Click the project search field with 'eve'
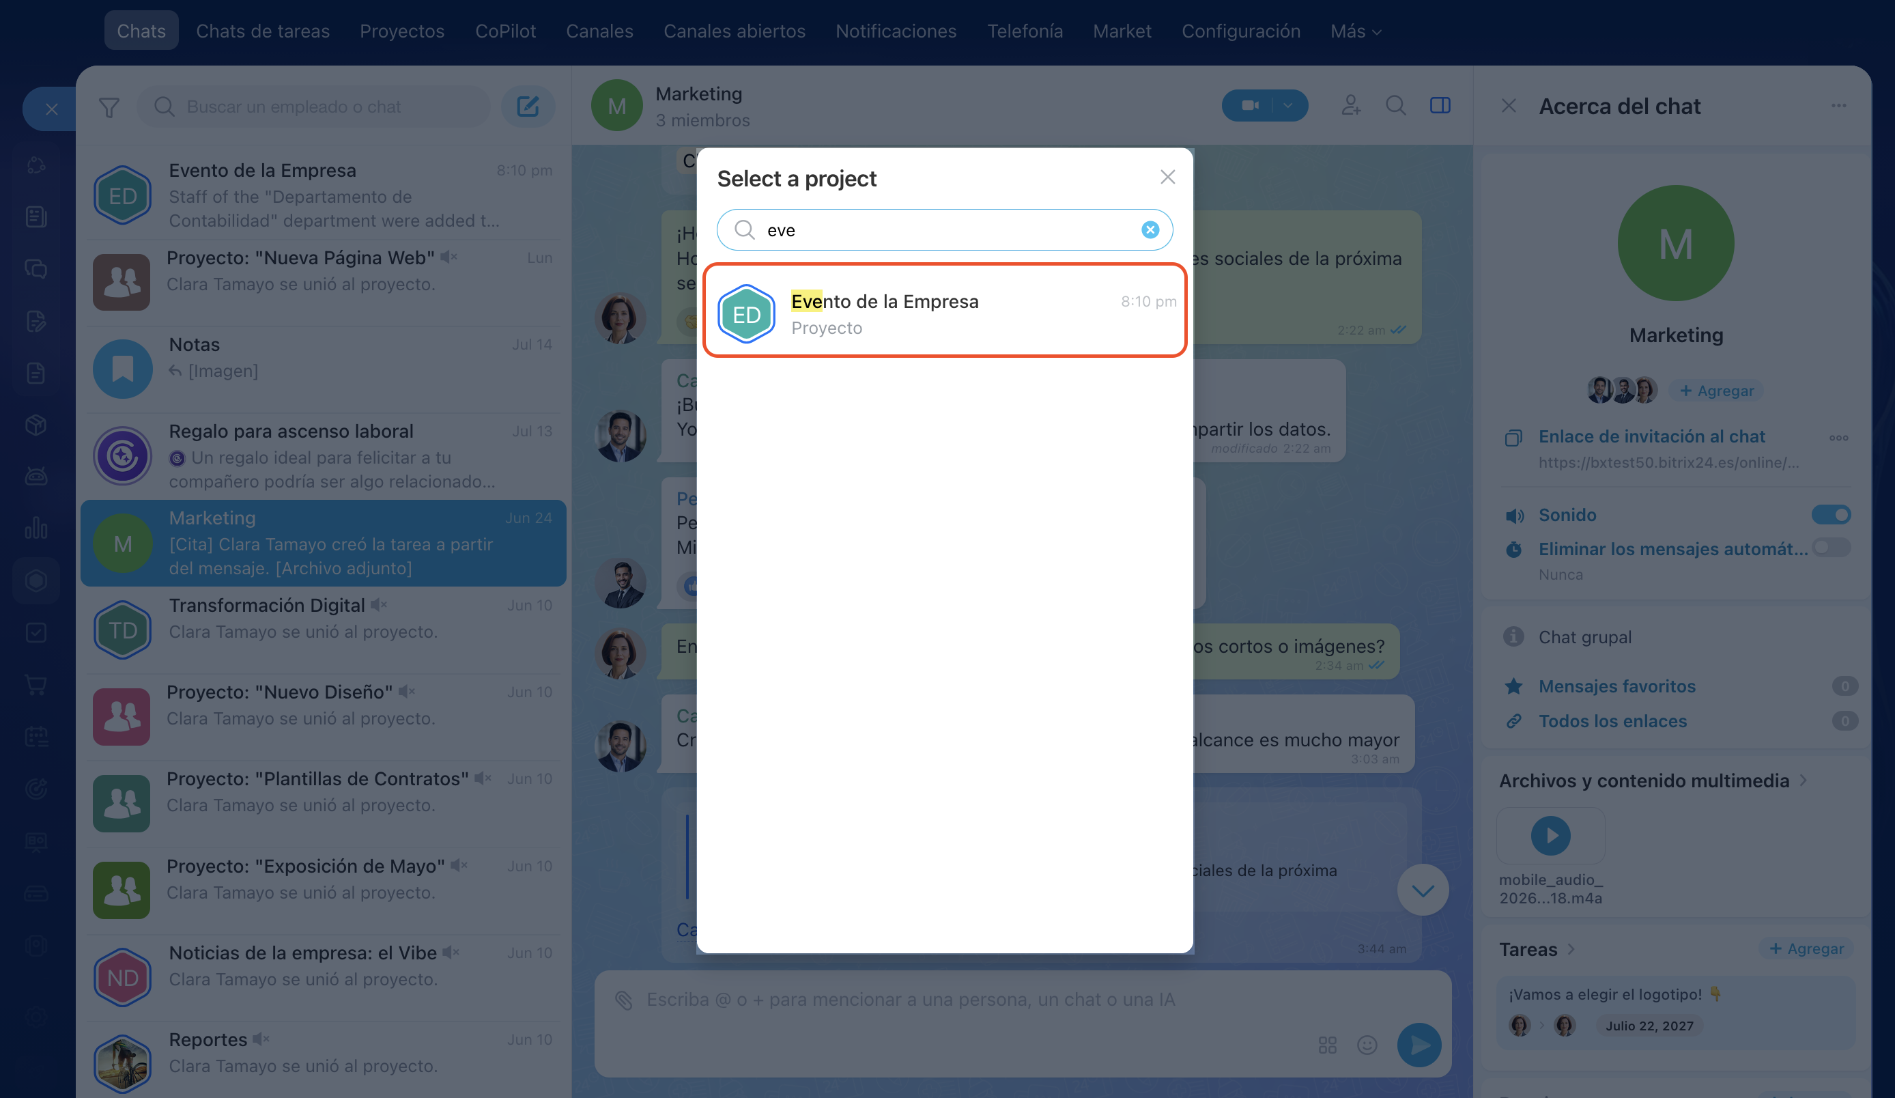 point(945,230)
